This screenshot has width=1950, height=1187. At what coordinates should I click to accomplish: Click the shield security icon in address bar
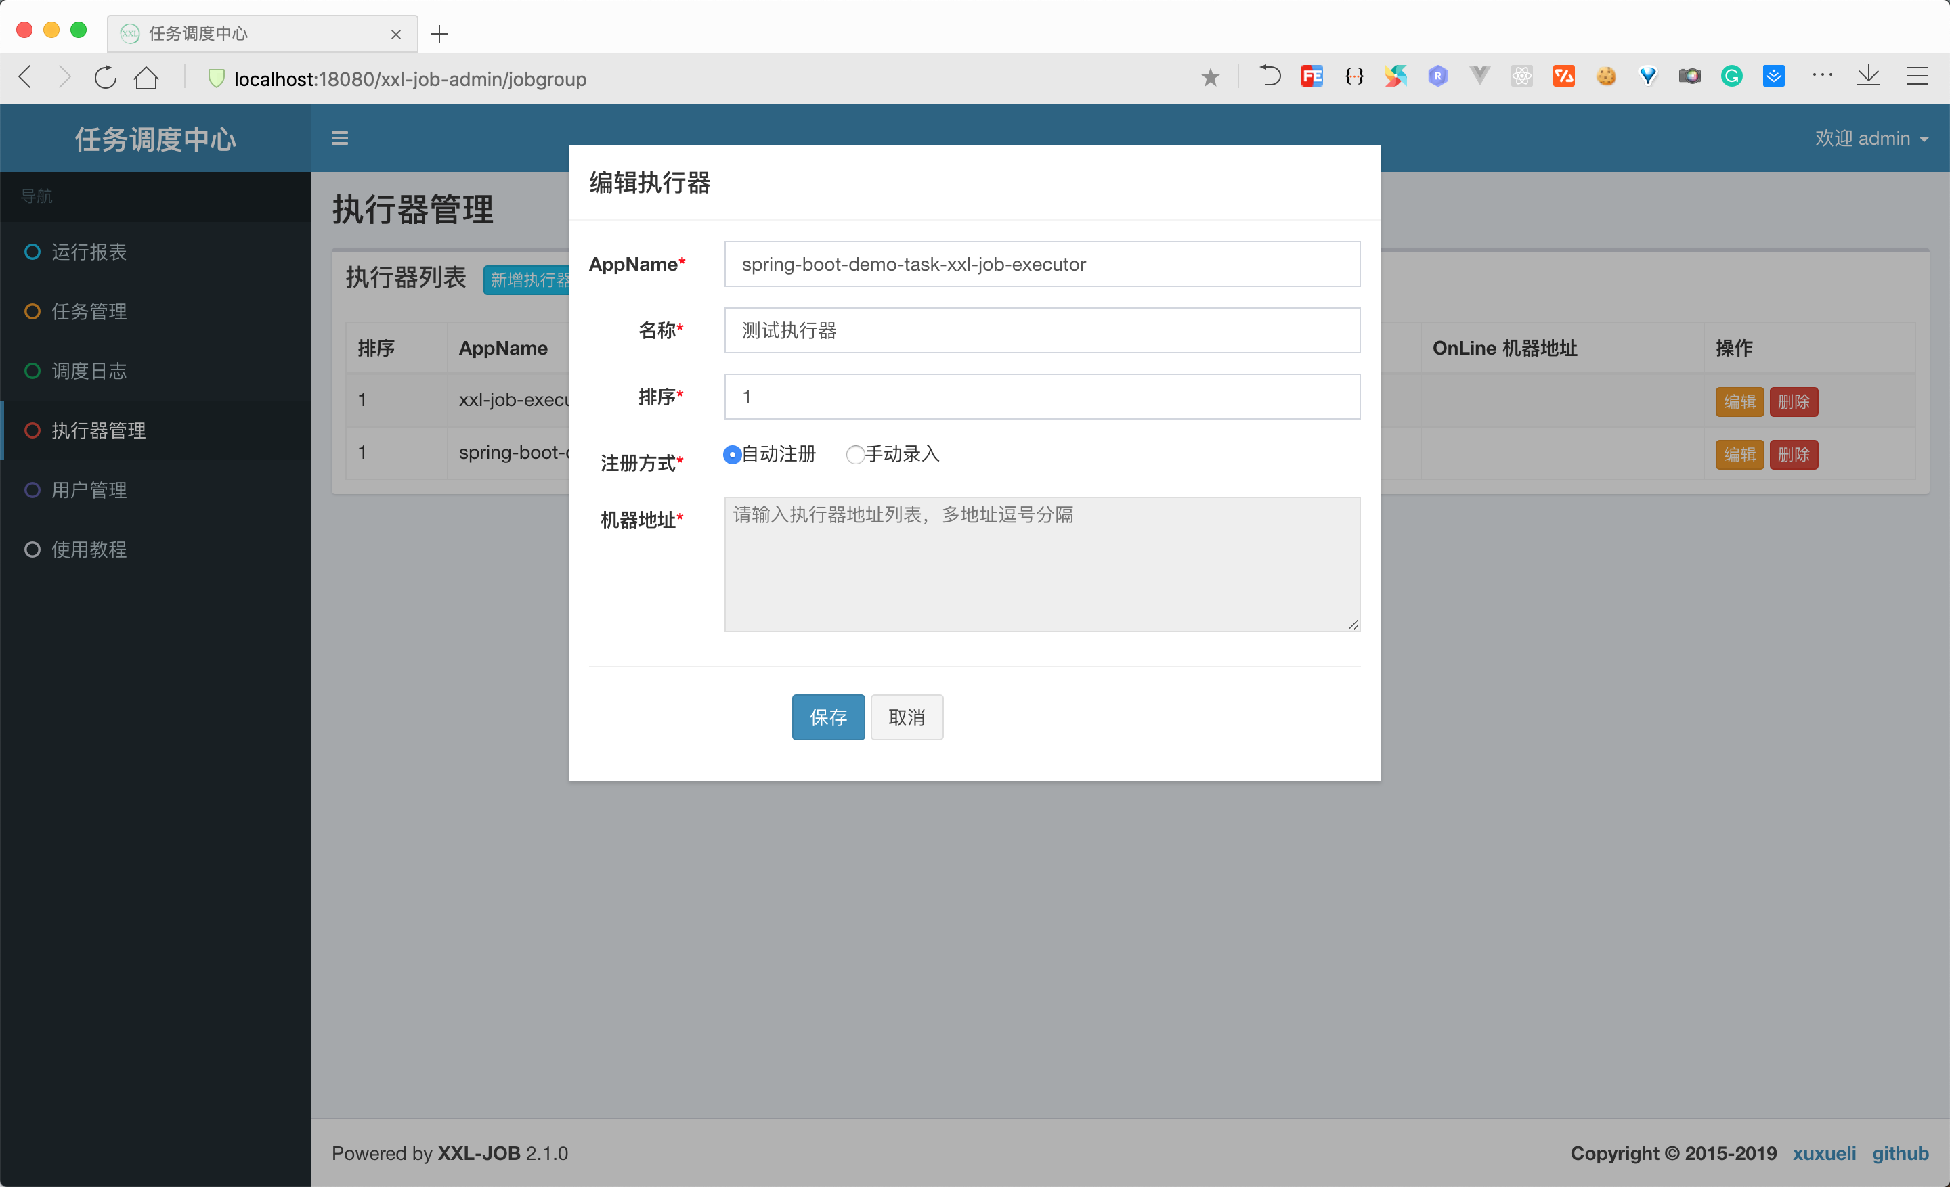pyautogui.click(x=216, y=79)
